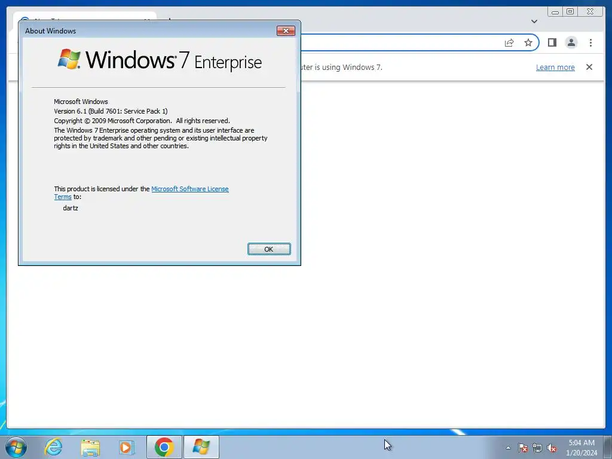
Task: Click the muted volume tray icon
Action: click(x=552, y=448)
